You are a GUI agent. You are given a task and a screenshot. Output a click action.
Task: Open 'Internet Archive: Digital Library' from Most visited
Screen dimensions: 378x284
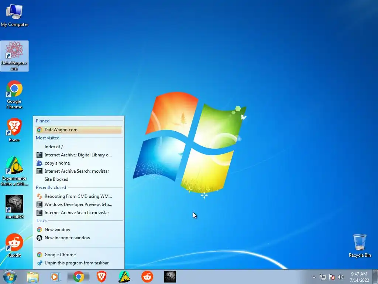click(x=79, y=155)
